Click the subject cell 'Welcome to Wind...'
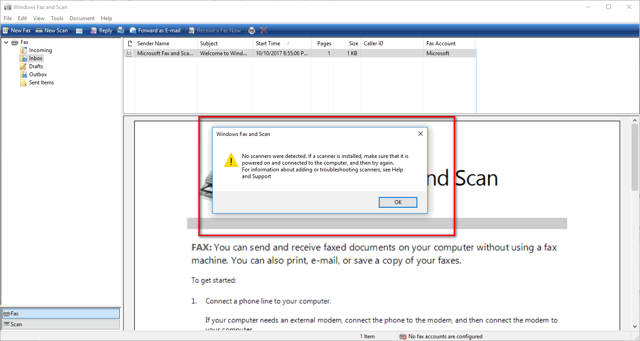The image size is (640, 341). pos(224,53)
